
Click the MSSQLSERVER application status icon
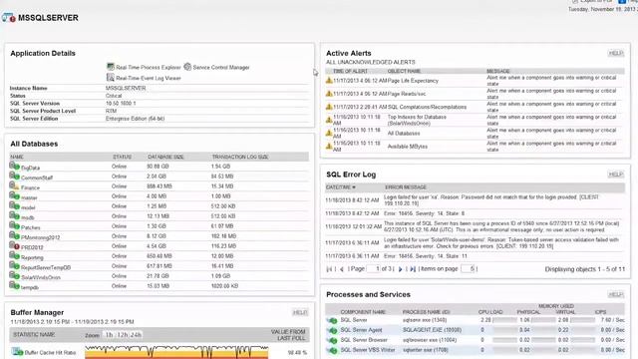click(x=8, y=18)
